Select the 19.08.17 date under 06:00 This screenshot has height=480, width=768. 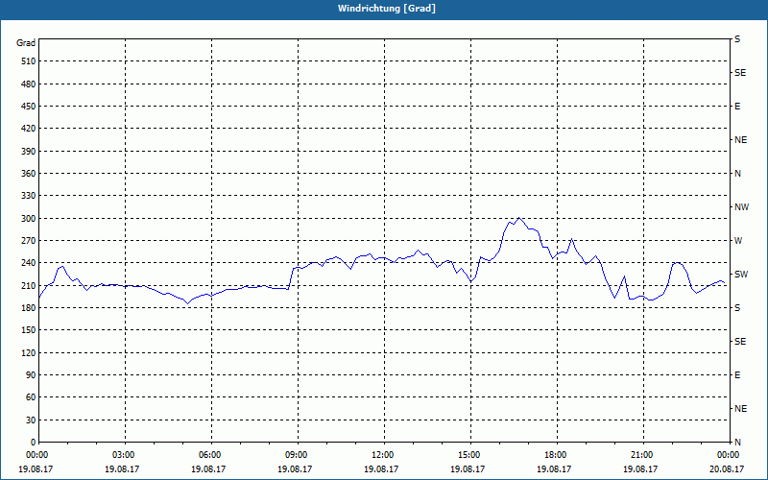click(x=208, y=468)
